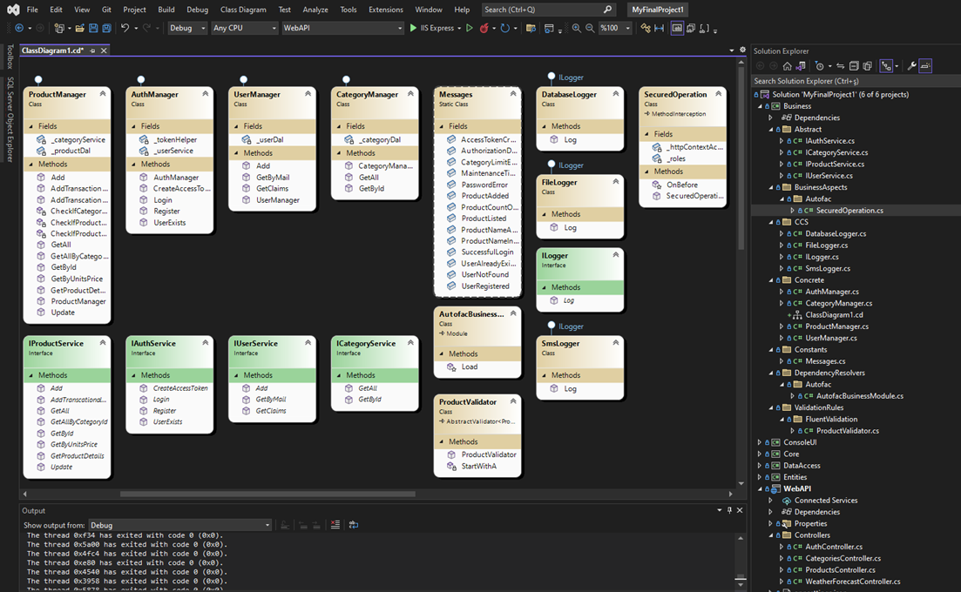Viewport: 961px width, 592px height.
Task: Open the Analyze menu
Action: click(315, 10)
